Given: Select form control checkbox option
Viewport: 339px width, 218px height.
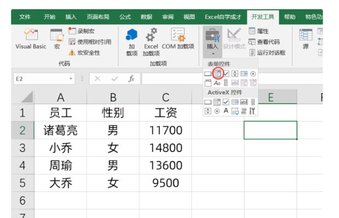Looking at the screenshot, I should (226, 74).
